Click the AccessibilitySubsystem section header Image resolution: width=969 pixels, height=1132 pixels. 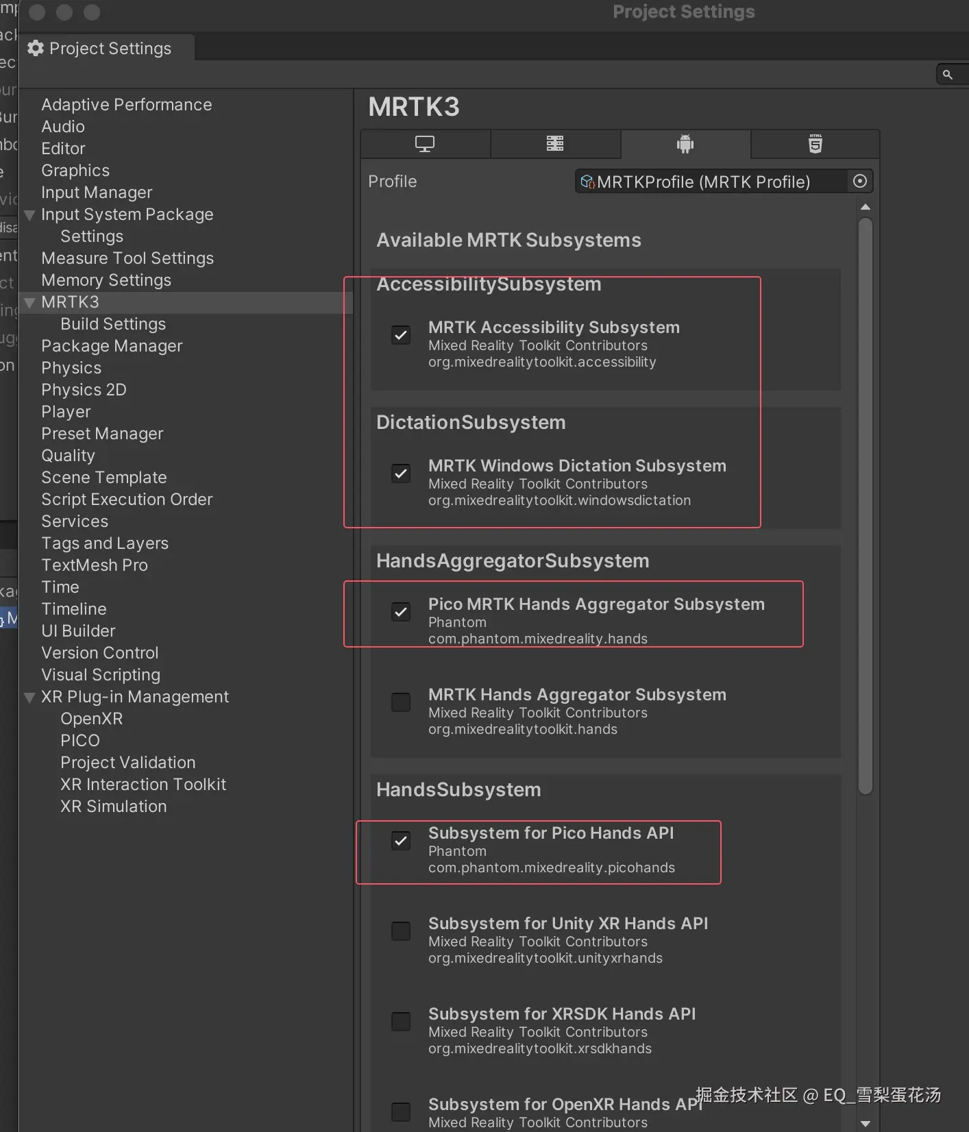point(489,284)
